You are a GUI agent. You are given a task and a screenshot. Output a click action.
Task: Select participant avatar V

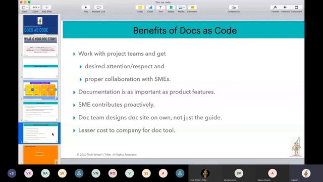pos(130,173)
